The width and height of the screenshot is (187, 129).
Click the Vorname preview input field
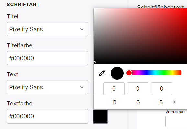[176, 122]
